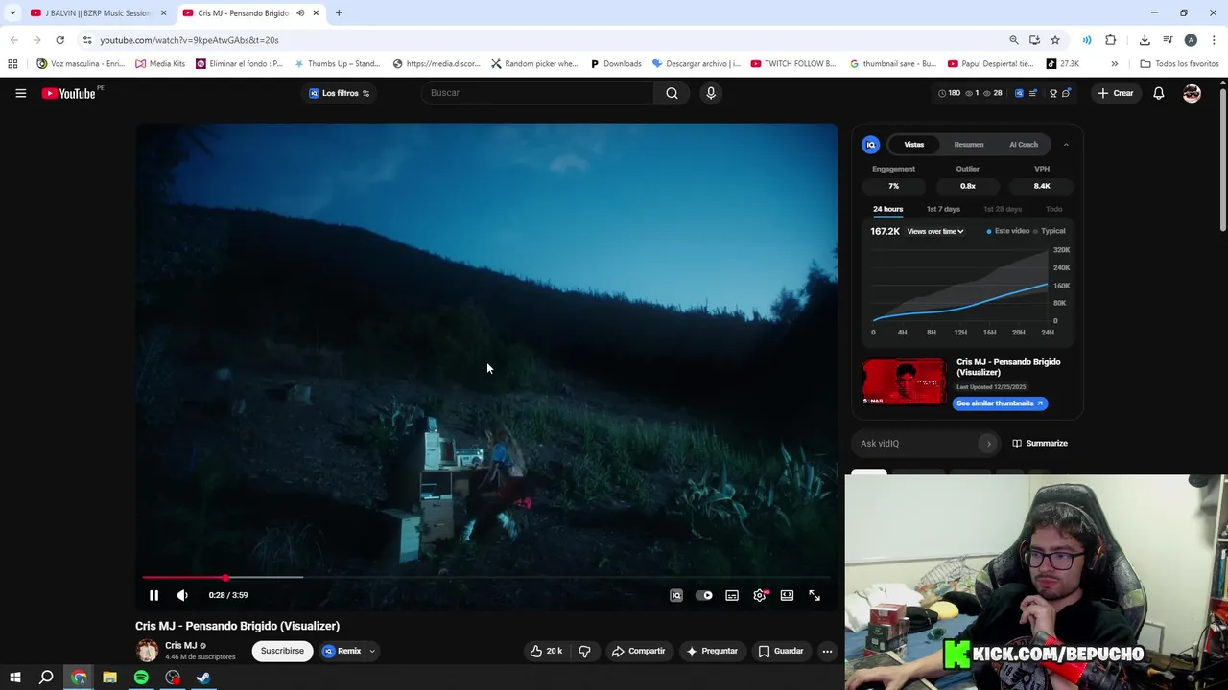Open vidIQ icon in player controls

pyautogui.click(x=676, y=595)
